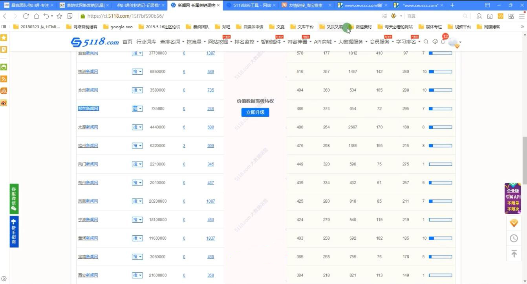Go to 首页 in navbar
Image resolution: width=527 pixels, height=284 pixels.
(x=128, y=42)
